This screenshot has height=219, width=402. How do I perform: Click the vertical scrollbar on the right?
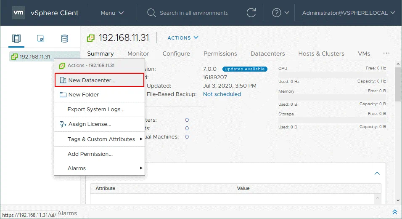click(x=398, y=84)
